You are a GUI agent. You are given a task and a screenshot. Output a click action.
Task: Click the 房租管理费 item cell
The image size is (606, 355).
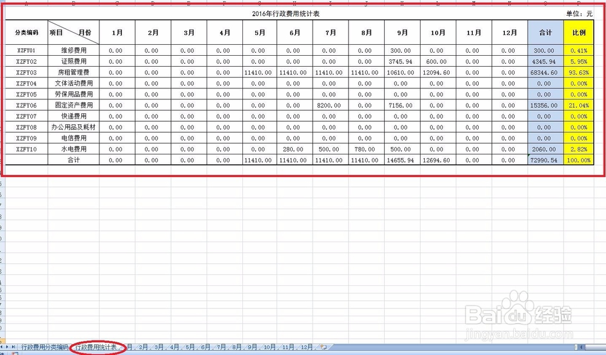point(73,72)
